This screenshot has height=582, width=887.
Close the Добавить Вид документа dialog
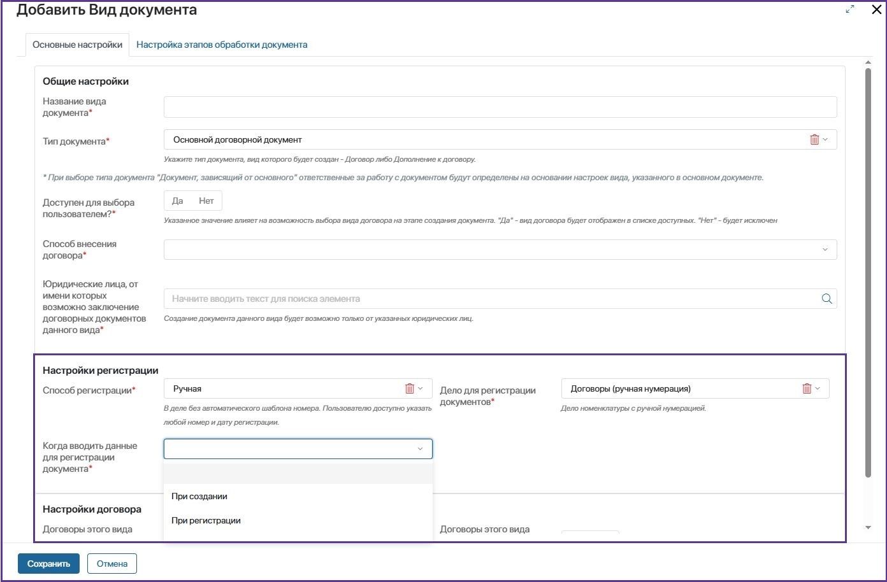click(876, 10)
